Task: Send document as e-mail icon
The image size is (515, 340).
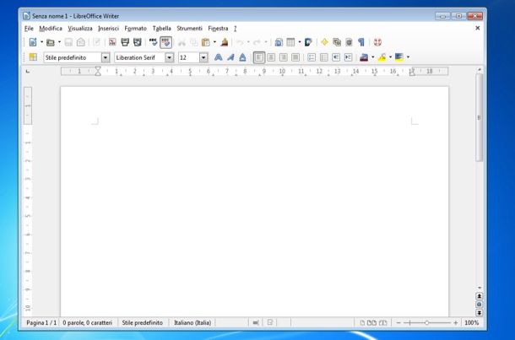Action: pos(81,42)
